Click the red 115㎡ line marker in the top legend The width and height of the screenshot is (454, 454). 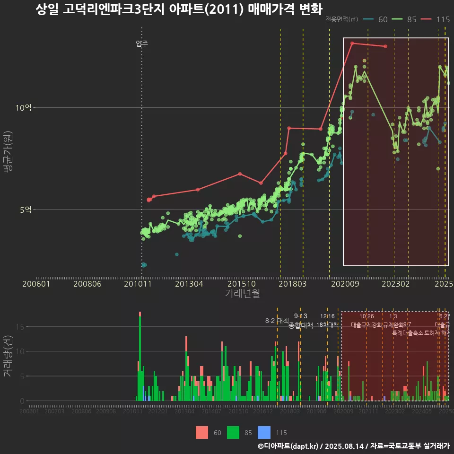(x=426, y=19)
